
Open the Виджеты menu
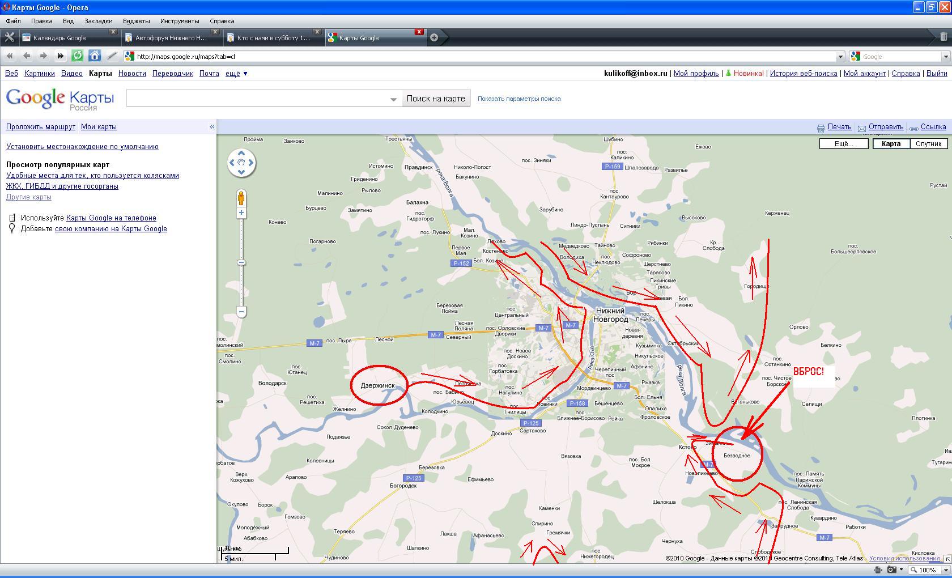coord(136,21)
